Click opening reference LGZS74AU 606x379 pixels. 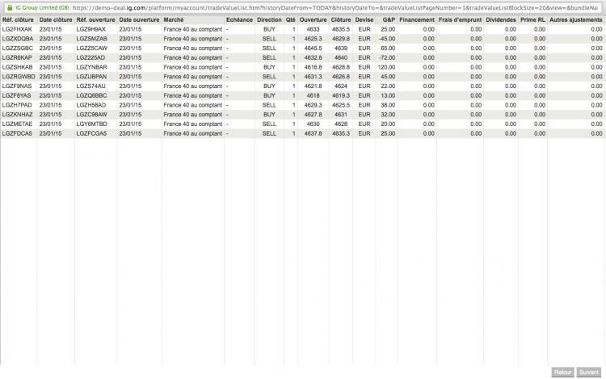[90, 86]
